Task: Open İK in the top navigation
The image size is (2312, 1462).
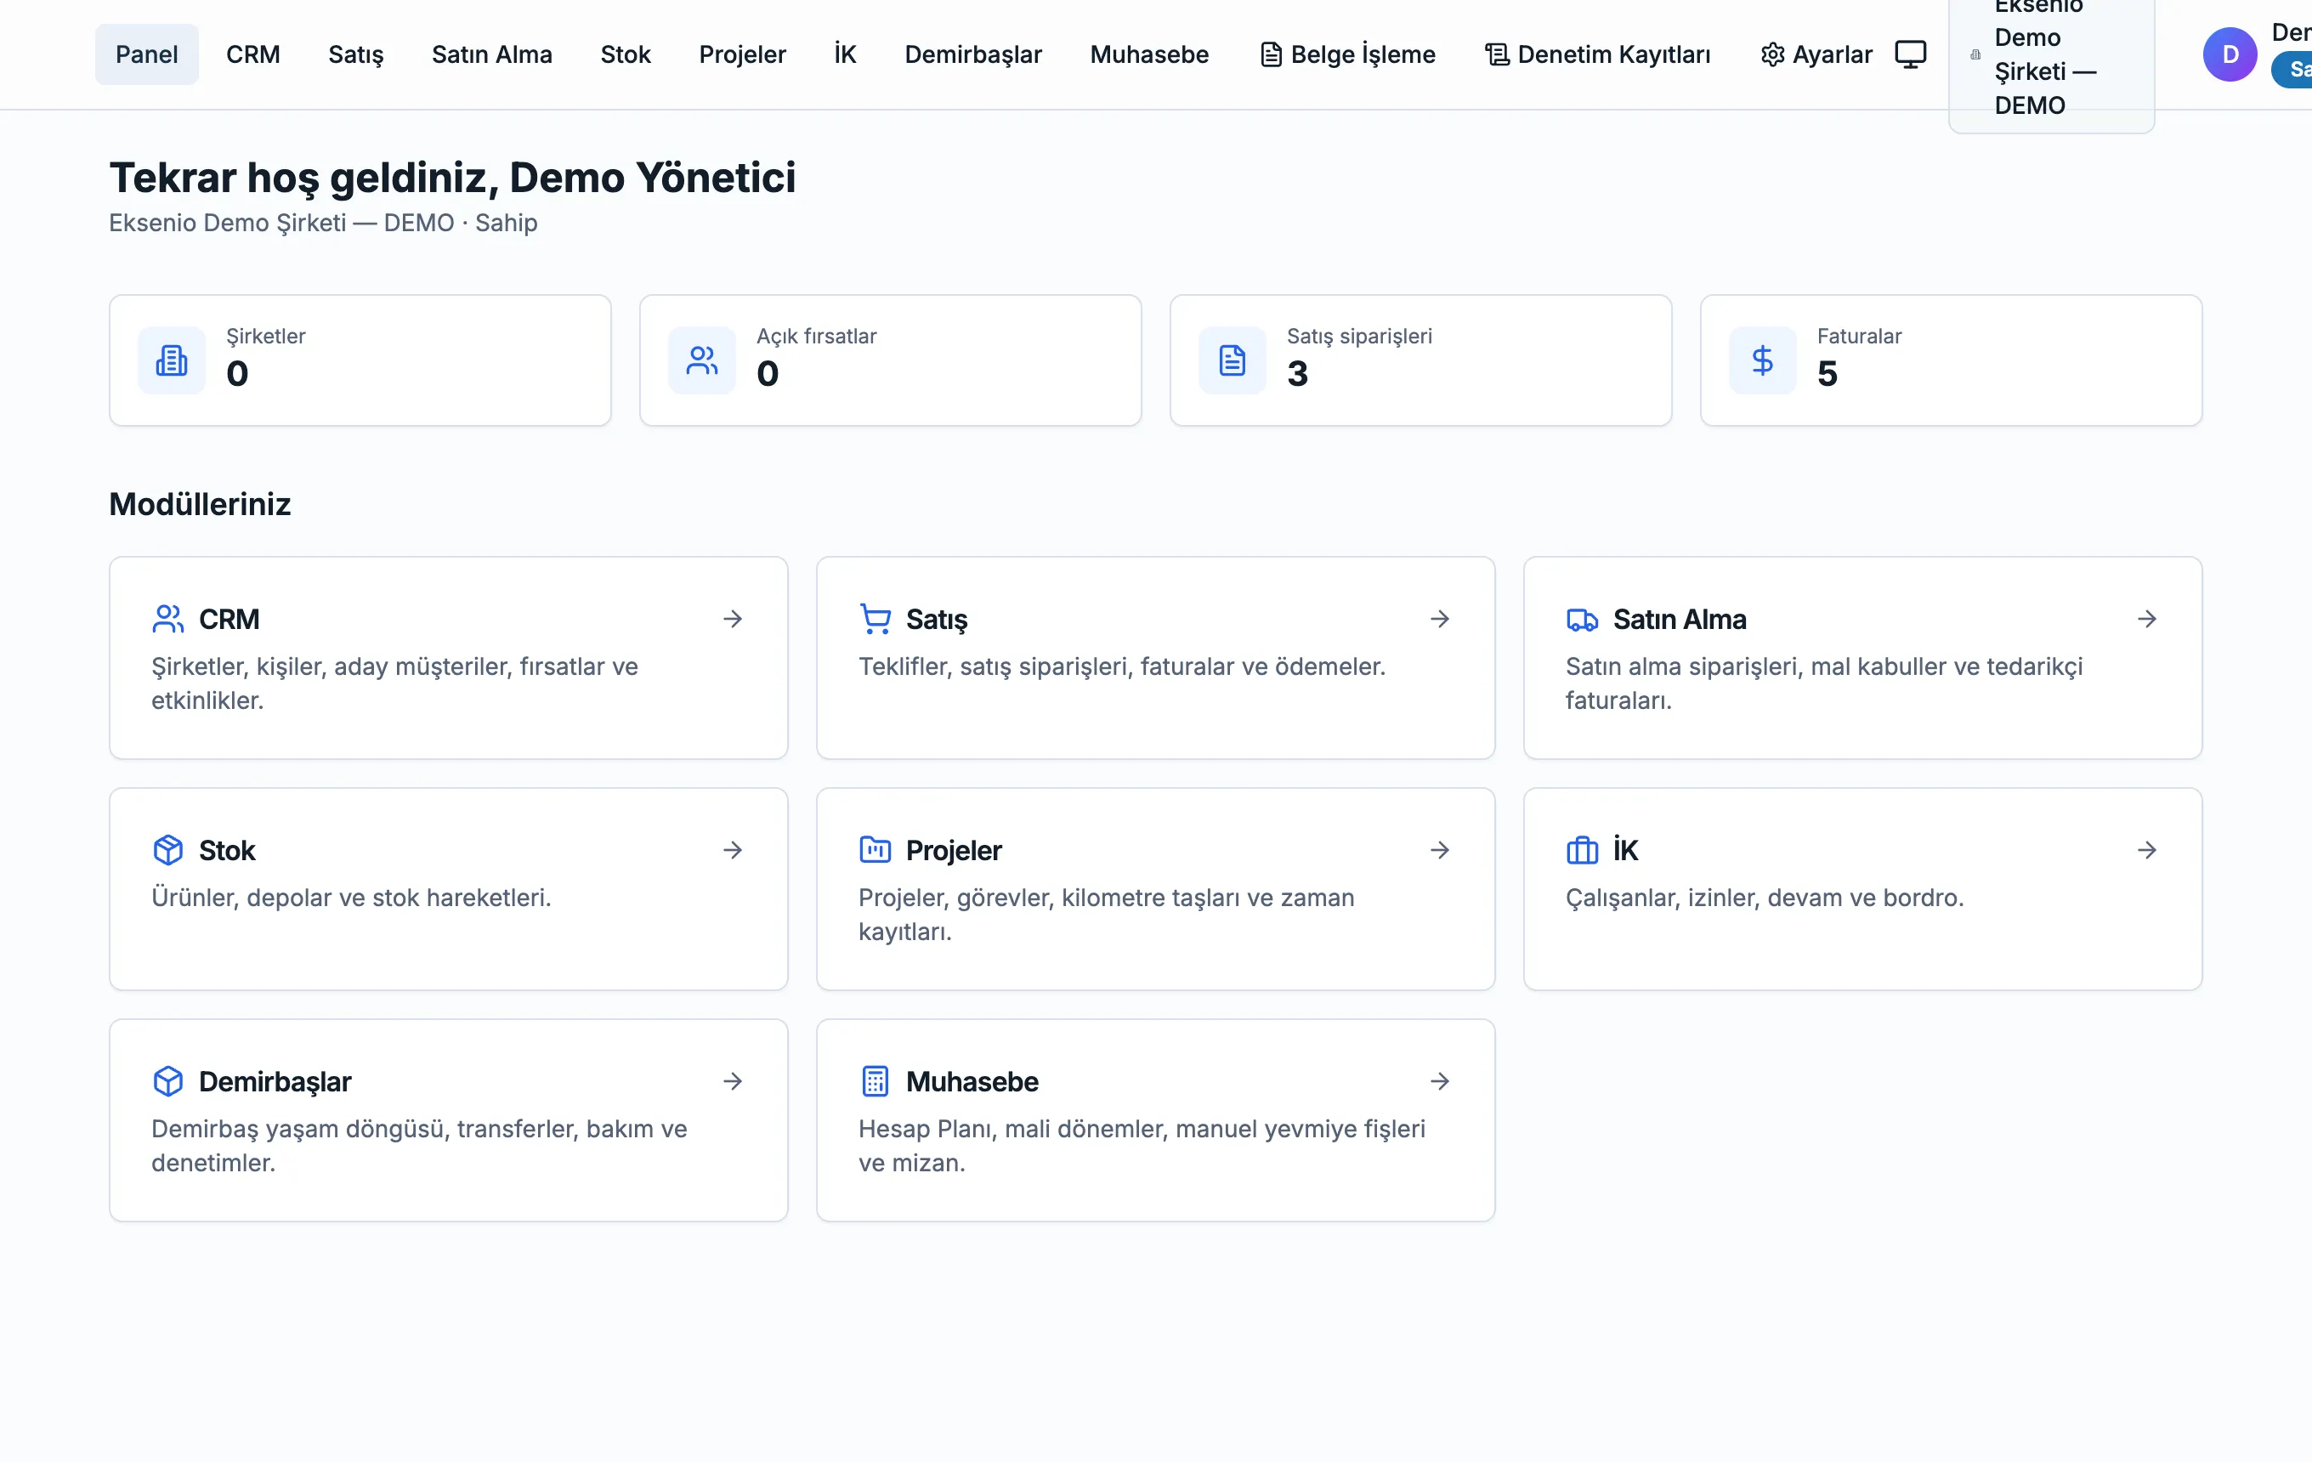Action: pyautogui.click(x=845, y=54)
